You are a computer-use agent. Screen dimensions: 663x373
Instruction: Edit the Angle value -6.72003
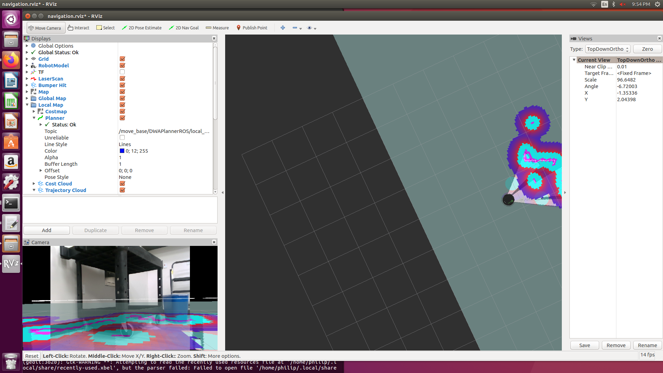(639, 86)
